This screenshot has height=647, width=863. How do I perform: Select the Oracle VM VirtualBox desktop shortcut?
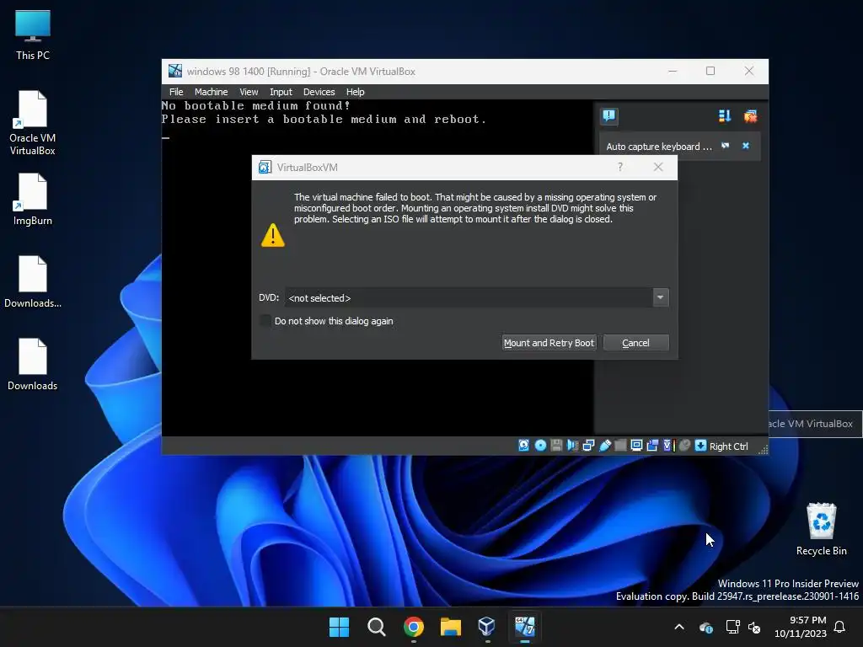[x=33, y=123]
